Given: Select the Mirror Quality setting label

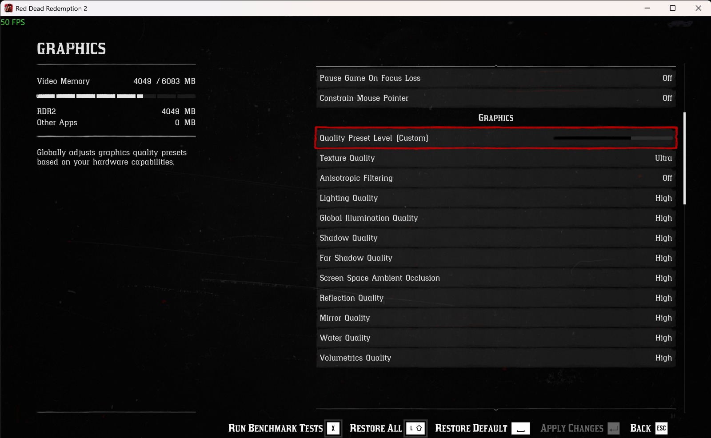Looking at the screenshot, I should click(x=344, y=318).
